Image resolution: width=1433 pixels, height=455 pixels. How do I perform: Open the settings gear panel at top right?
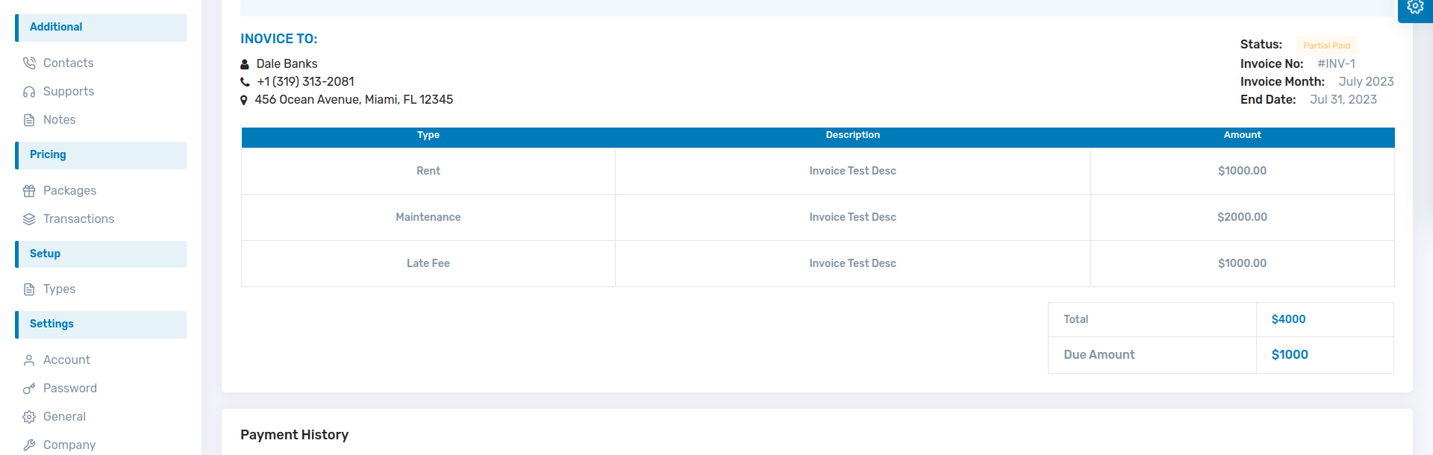coord(1414,7)
